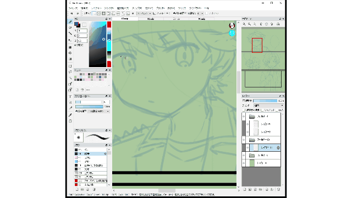Turn snap off with first snap icon
The height and width of the screenshot is (198, 352).
94,13
